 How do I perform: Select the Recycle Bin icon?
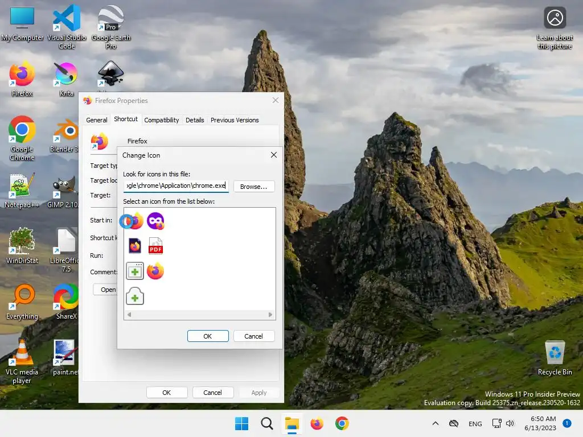(555, 358)
